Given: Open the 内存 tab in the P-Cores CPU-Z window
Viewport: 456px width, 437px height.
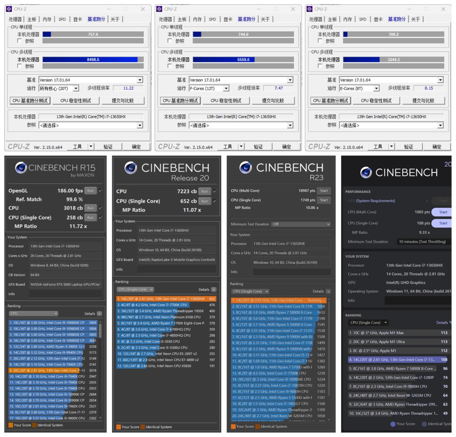Looking at the screenshot, I should point(197,19).
